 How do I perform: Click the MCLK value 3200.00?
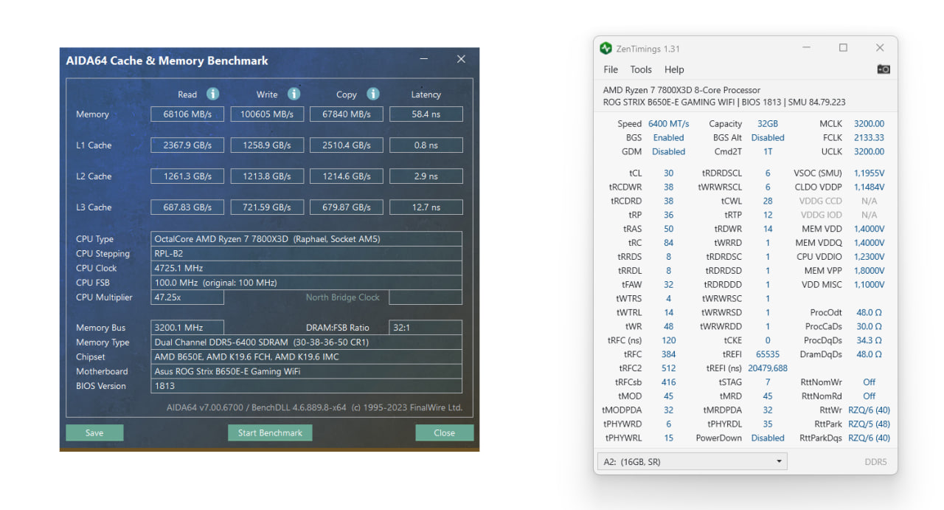pyautogui.click(x=869, y=123)
